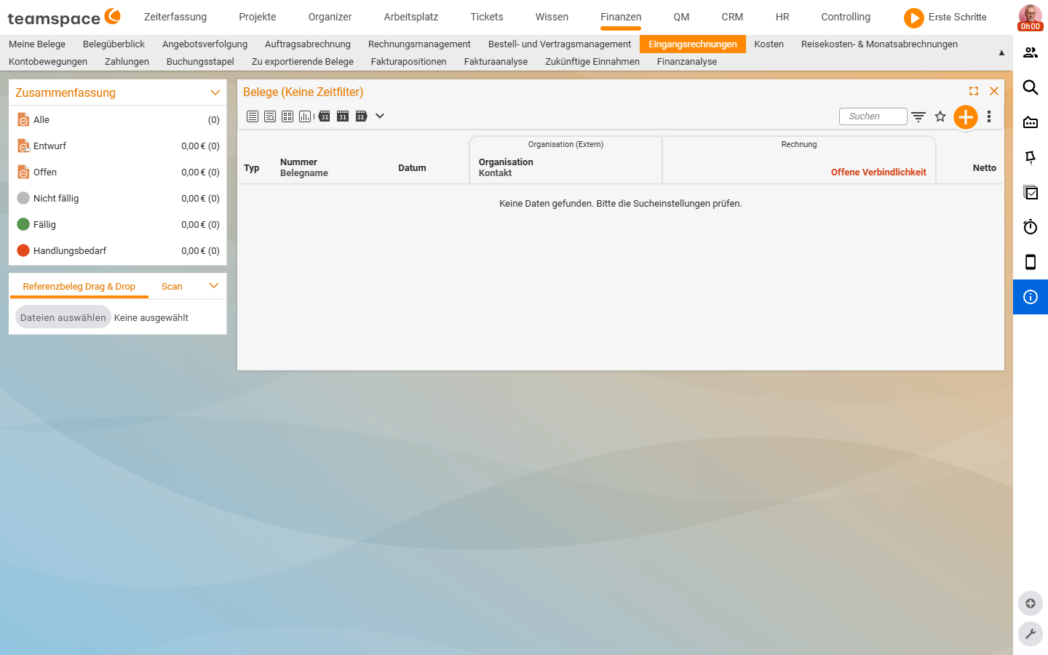Sort by the Offene Verbindlichkeit column header
Screen dimensions: 1048x655
coord(878,172)
